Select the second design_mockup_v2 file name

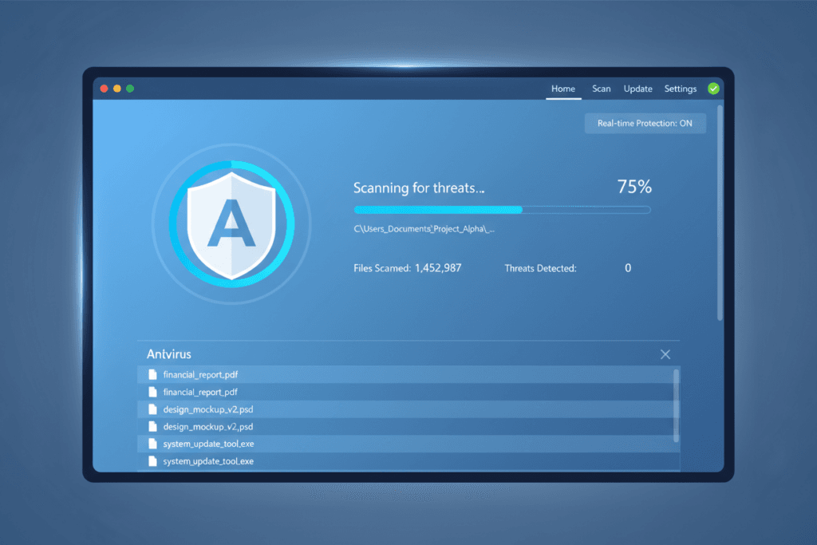click(x=208, y=426)
